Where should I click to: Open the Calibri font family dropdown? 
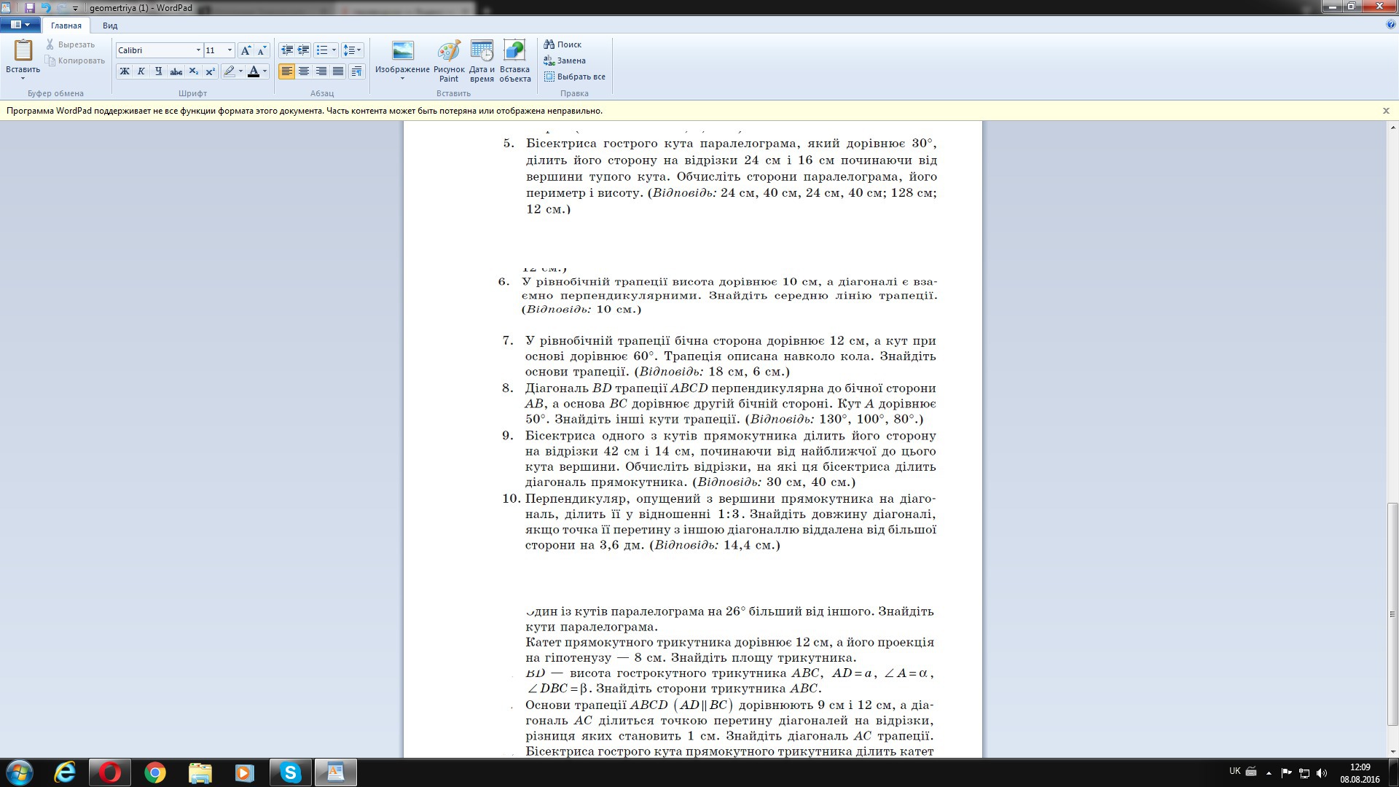click(x=197, y=50)
